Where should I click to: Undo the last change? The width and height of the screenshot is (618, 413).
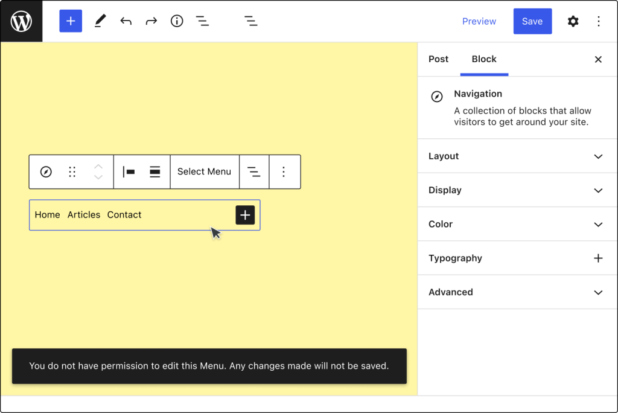pos(126,21)
